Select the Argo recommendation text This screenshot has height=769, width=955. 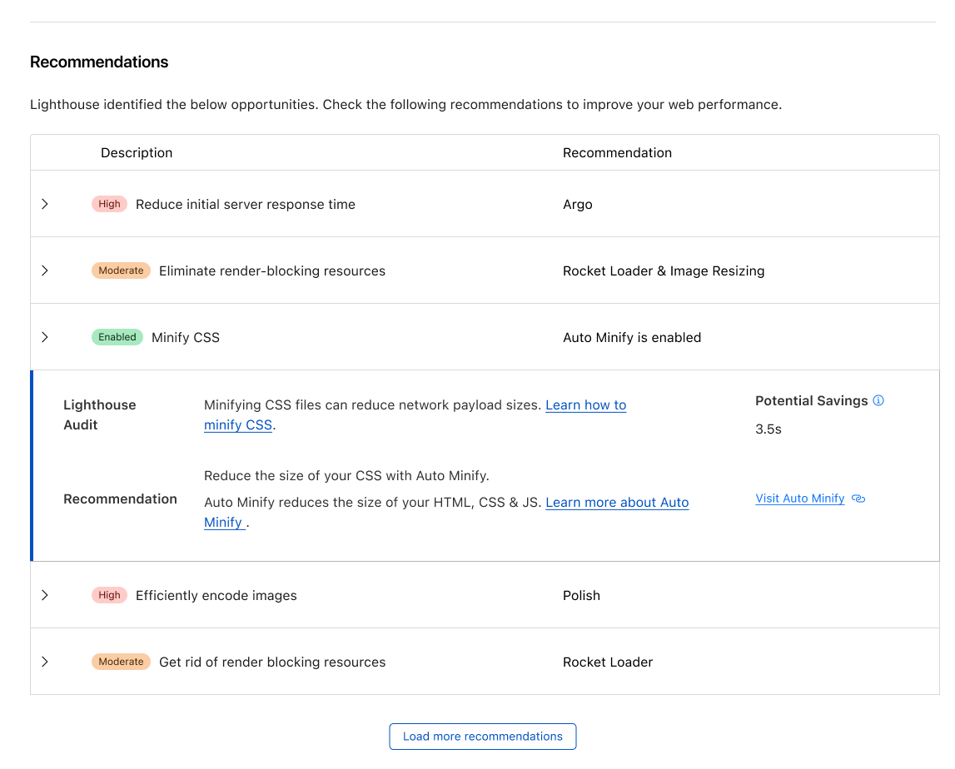coord(577,204)
